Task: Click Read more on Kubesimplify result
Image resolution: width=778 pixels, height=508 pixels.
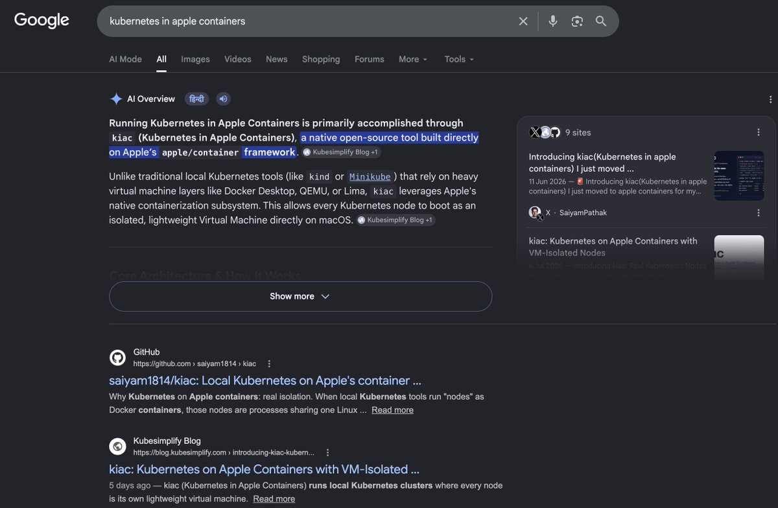Action: point(274,499)
